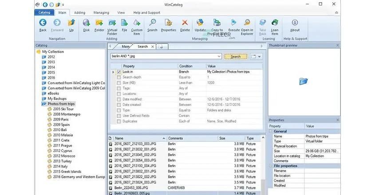Collapse the General properties section
Viewport: 371px width, 195px height.
tap(271, 131)
